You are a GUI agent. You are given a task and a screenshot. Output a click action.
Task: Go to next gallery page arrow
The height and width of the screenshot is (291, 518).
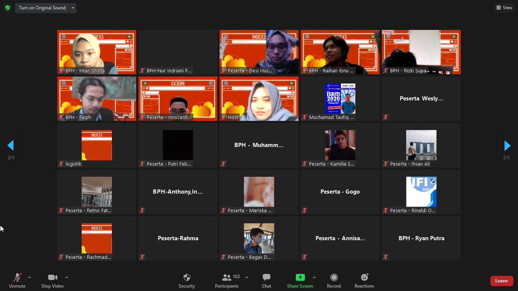507,145
